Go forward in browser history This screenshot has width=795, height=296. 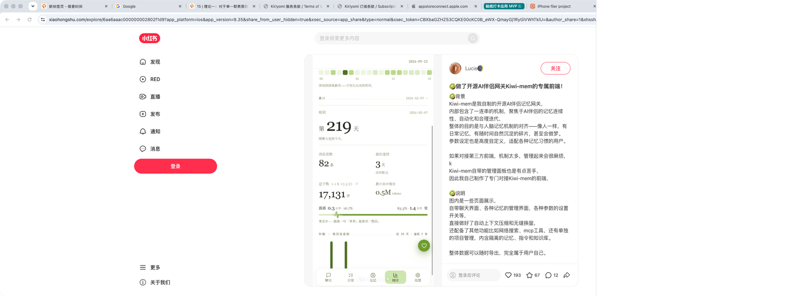click(18, 19)
